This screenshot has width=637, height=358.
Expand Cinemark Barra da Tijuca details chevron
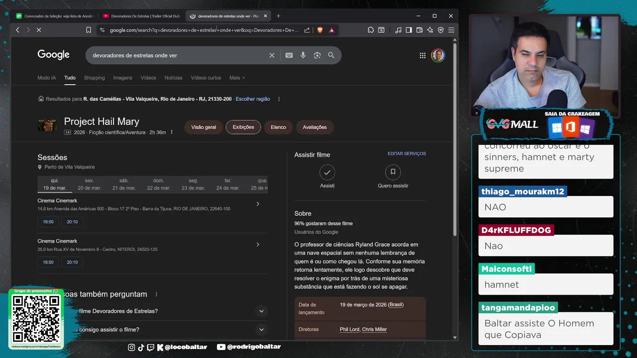click(x=258, y=204)
